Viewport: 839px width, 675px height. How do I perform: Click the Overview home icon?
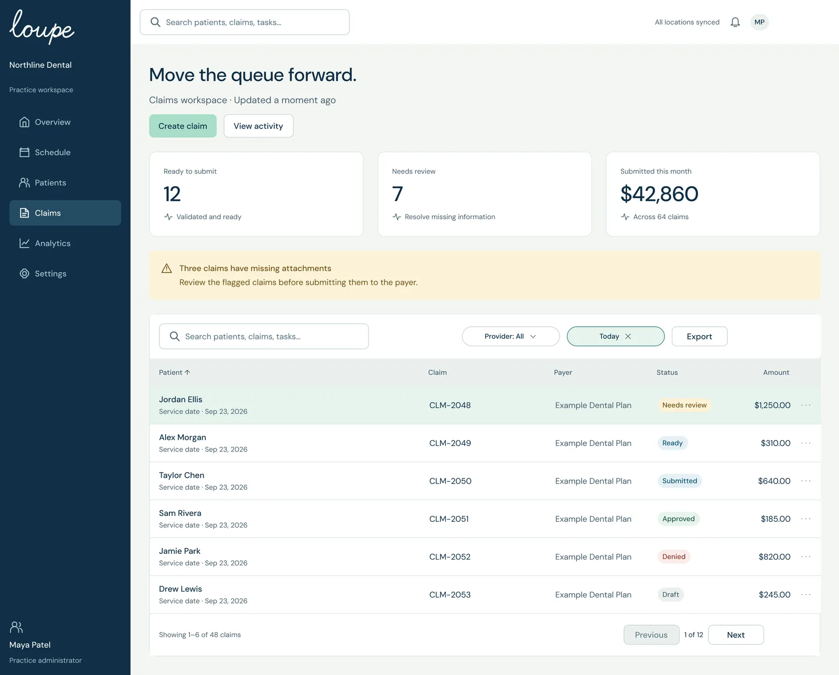tap(24, 122)
